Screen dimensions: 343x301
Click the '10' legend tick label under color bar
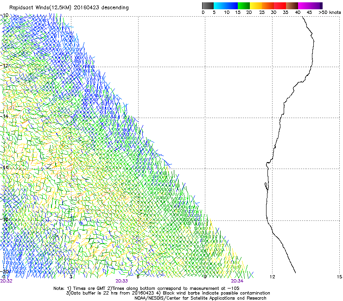(227, 13)
